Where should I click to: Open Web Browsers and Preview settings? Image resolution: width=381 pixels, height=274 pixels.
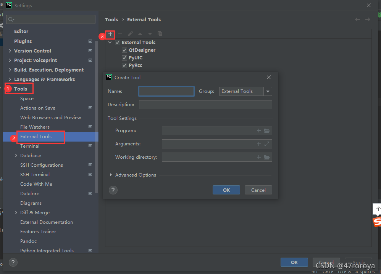[x=50, y=117]
